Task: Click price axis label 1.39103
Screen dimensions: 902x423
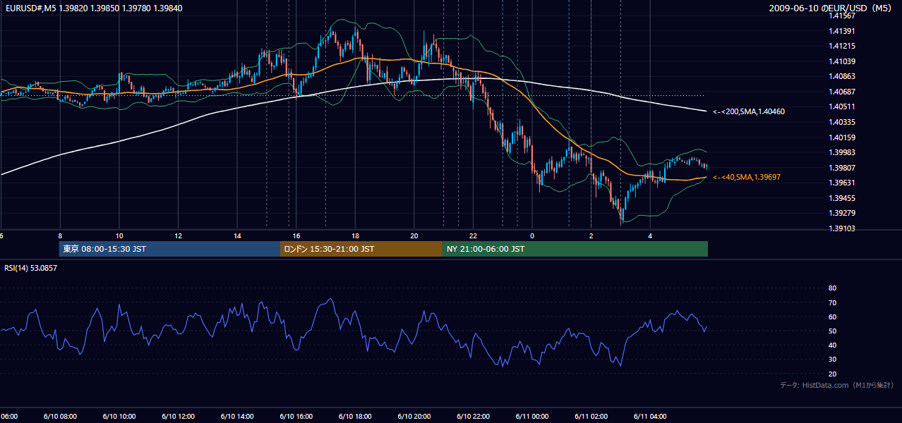Action: pyautogui.click(x=841, y=228)
